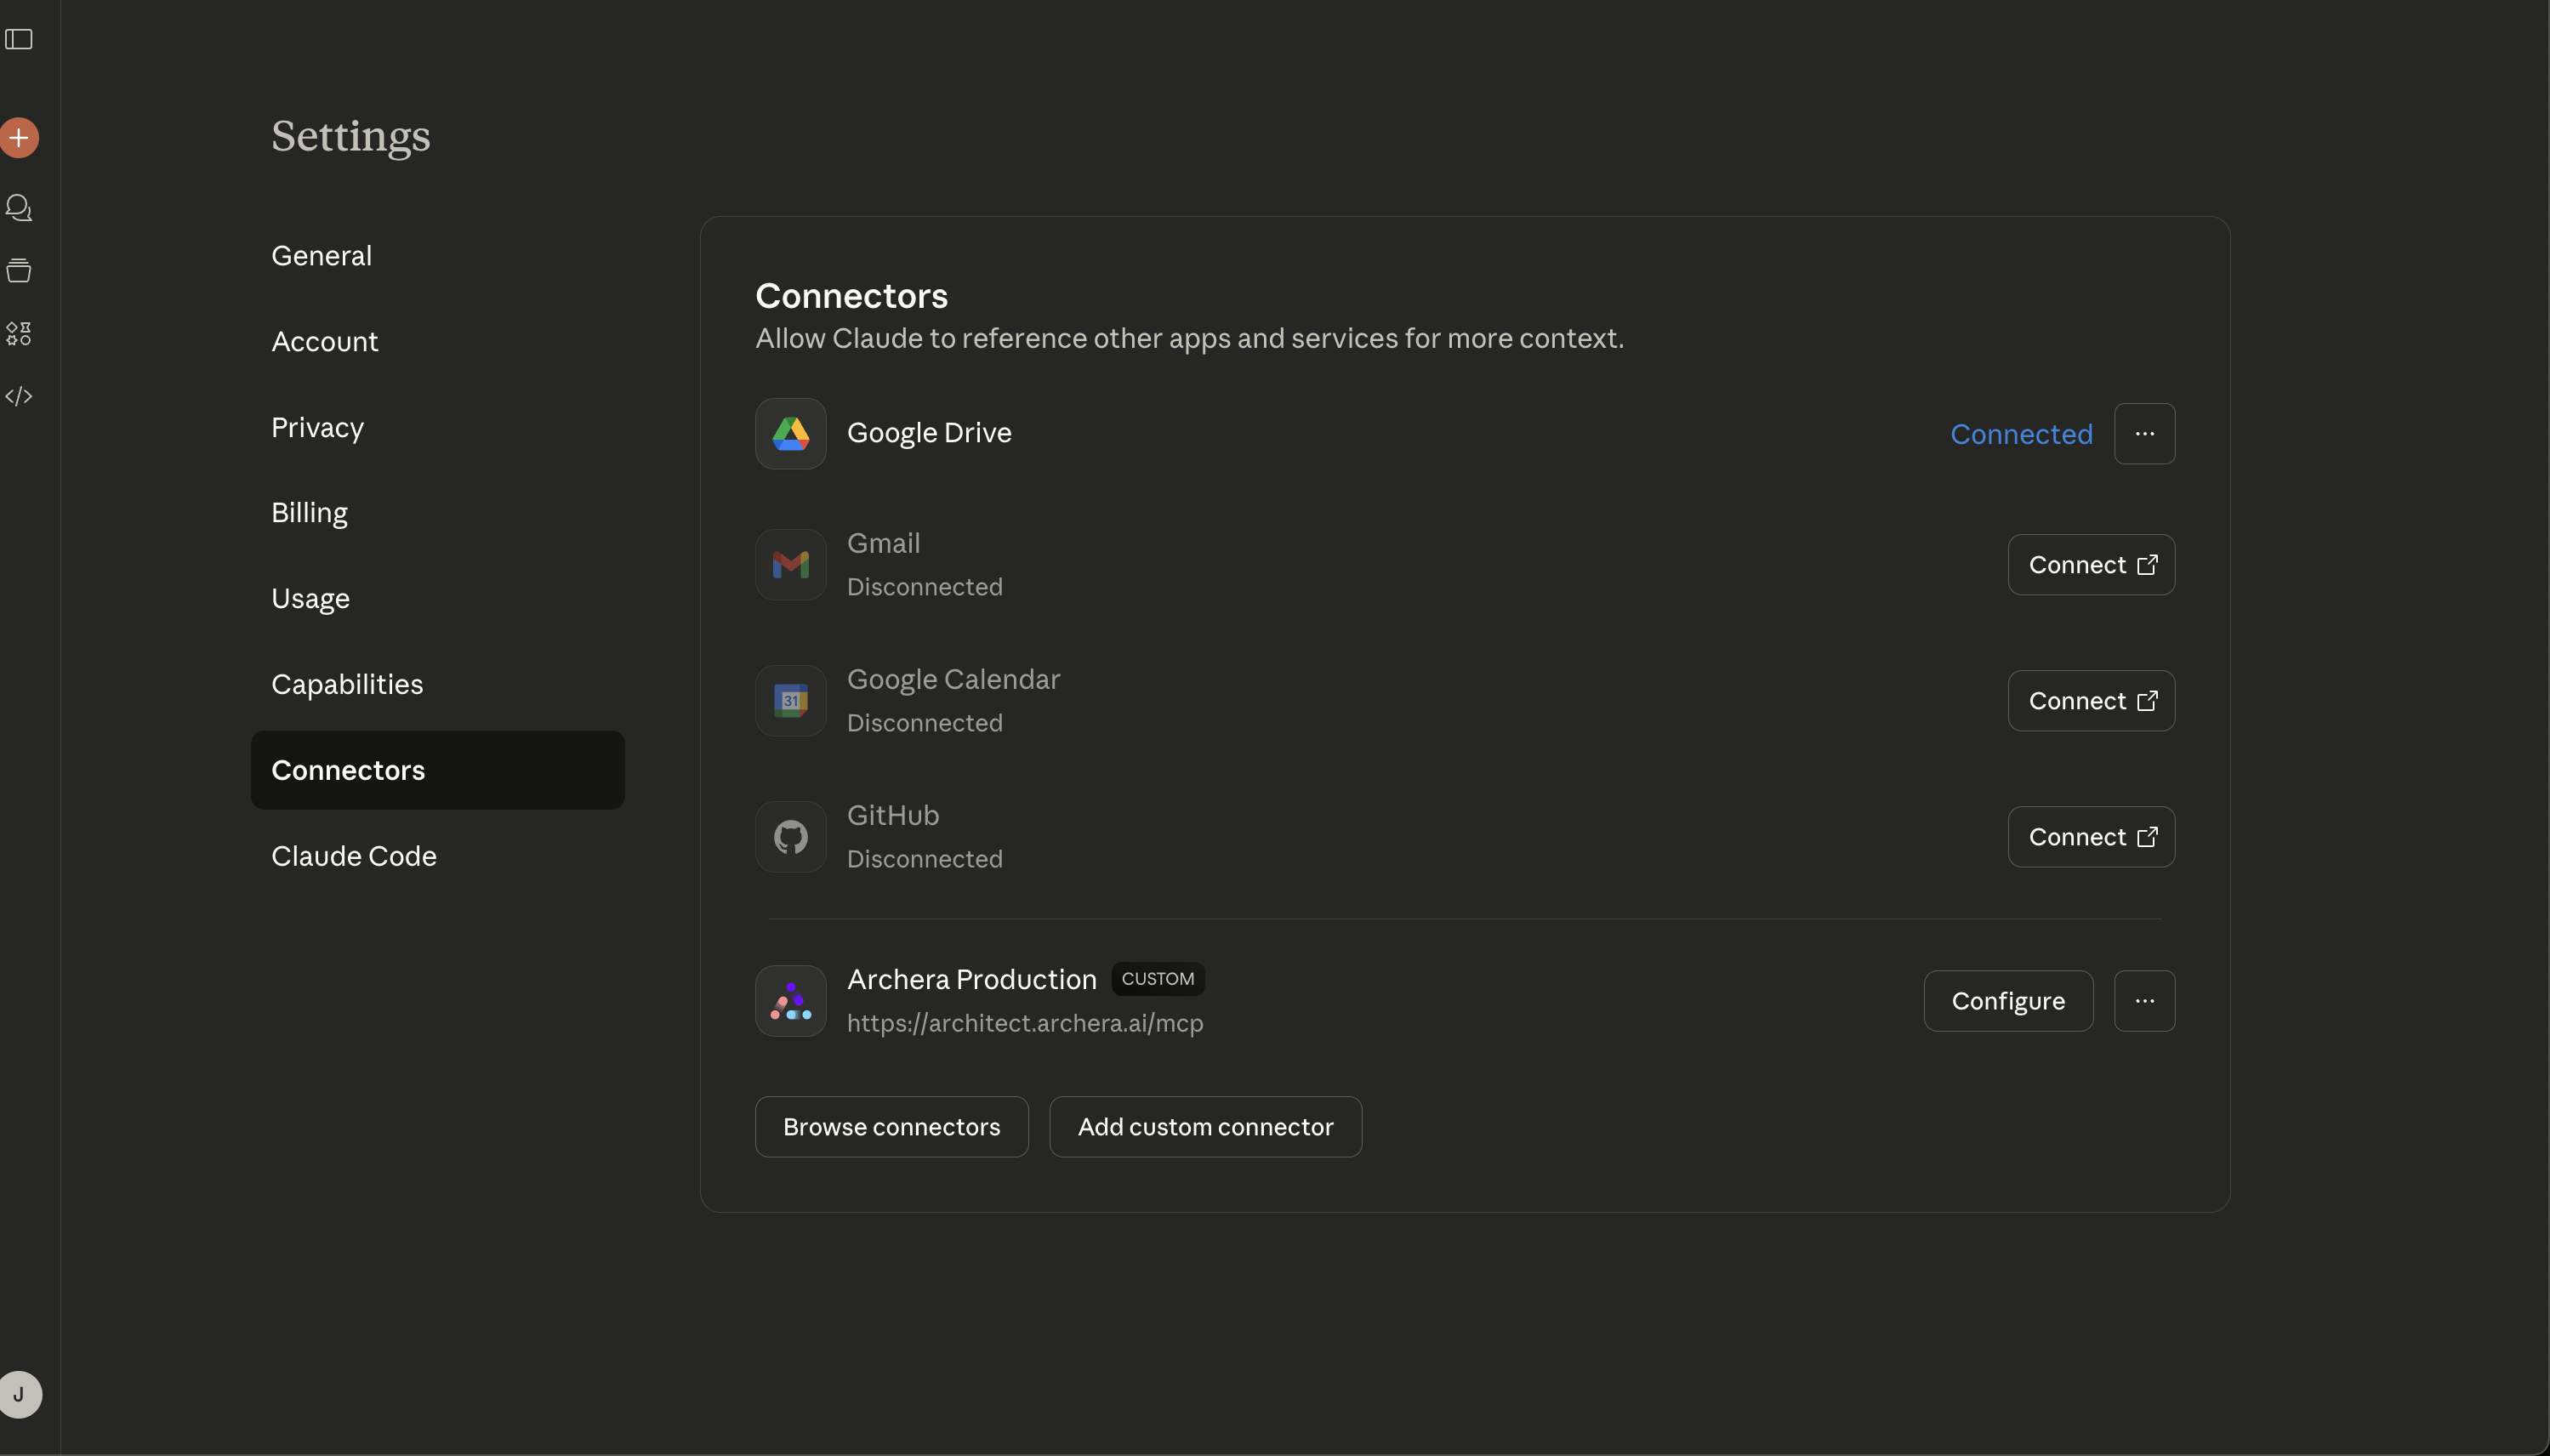Click Add custom connector
2550x1456 pixels.
pyautogui.click(x=1204, y=1126)
